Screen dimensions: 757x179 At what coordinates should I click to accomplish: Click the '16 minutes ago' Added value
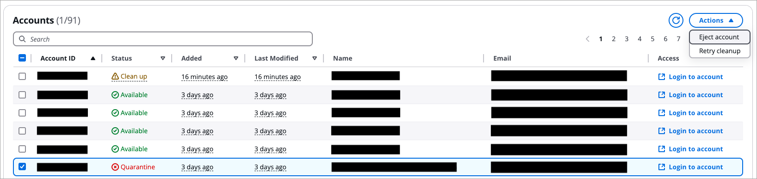205,77
